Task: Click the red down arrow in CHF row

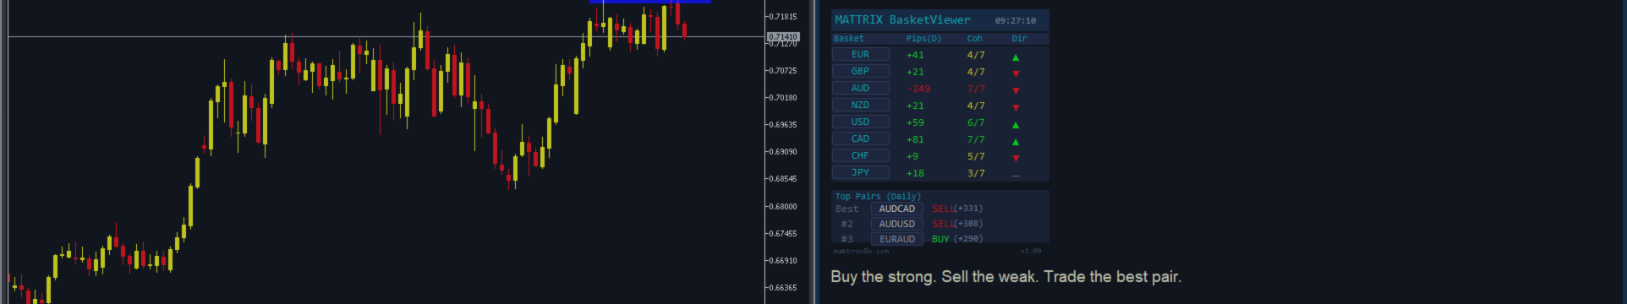Action: click(1016, 158)
